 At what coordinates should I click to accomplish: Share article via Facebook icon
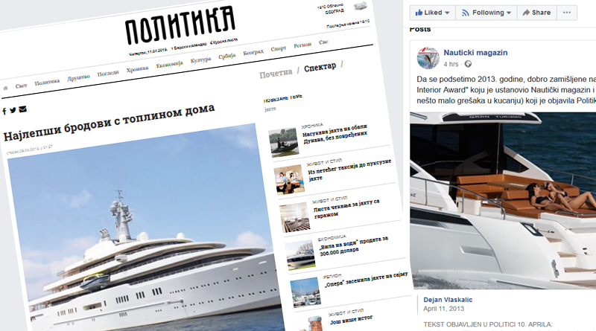4,112
